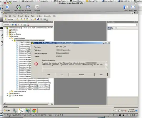142x118 pixels.
Task: Click the Refresh icon in Object Explorer toolbar
Action: click(25, 25)
